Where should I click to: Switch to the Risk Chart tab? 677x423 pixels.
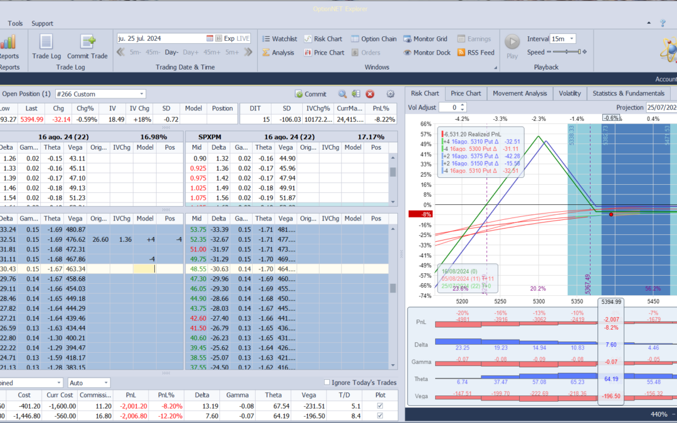coord(425,93)
